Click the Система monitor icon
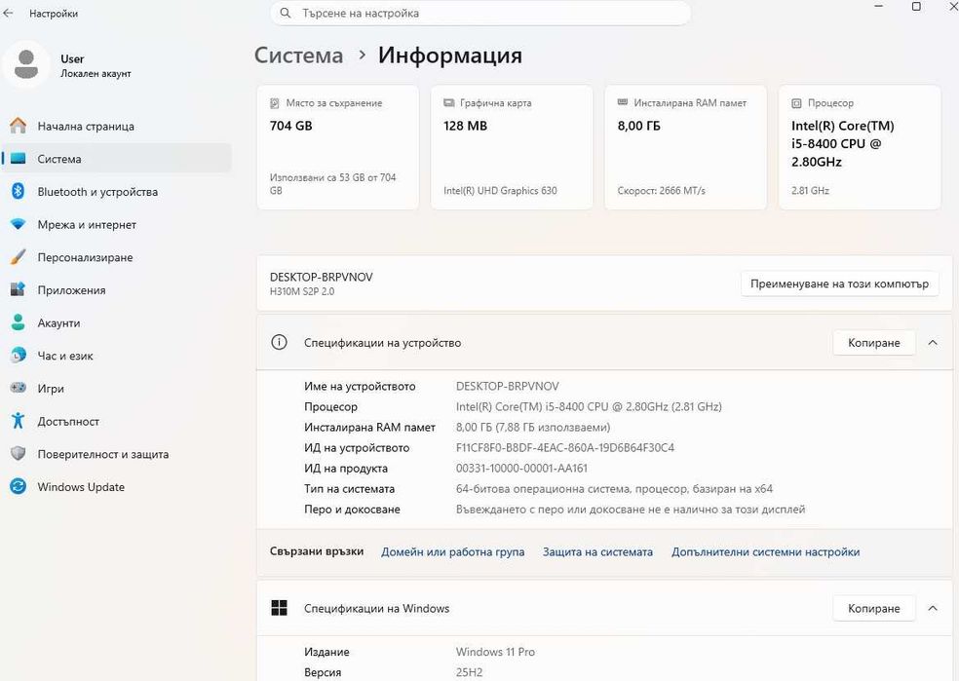959x681 pixels. pos(19,159)
